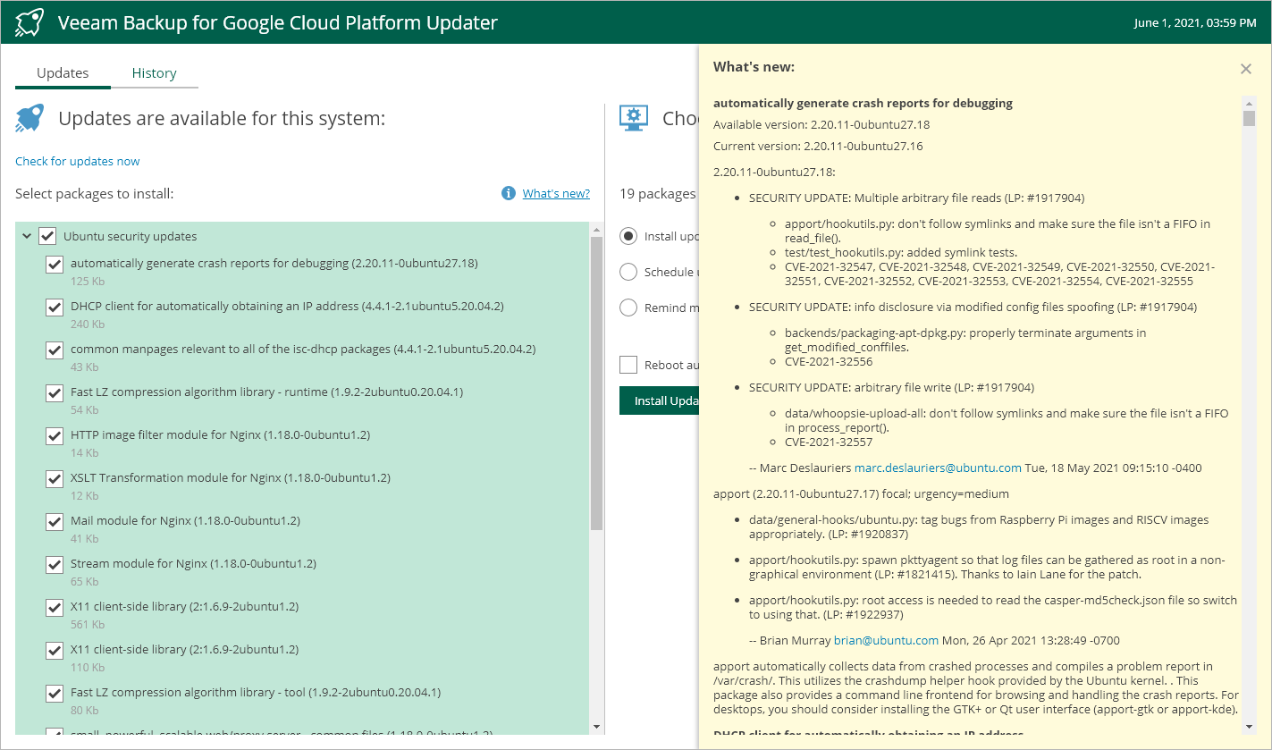Click the DHCP client package name text
This screenshot has width=1272, height=750.
(287, 306)
